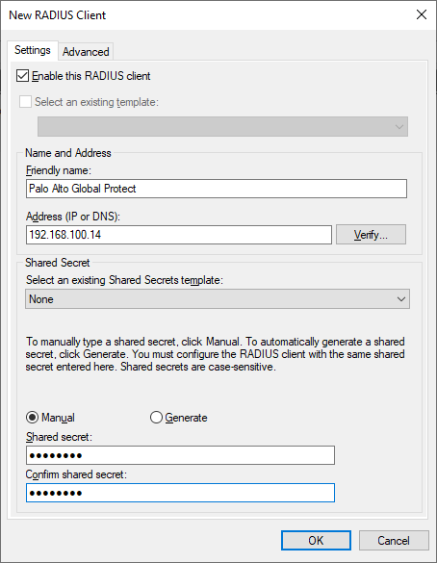This screenshot has width=437, height=563.
Task: Switch to the Advanced tab
Action: (86, 52)
